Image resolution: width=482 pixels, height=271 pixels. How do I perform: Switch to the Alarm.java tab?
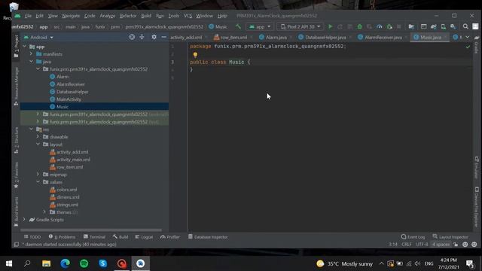pyautogui.click(x=273, y=37)
